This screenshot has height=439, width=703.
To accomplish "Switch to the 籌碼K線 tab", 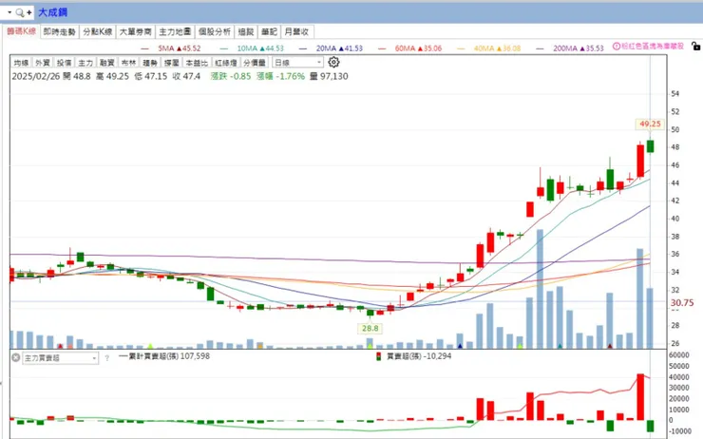I will [x=21, y=31].
